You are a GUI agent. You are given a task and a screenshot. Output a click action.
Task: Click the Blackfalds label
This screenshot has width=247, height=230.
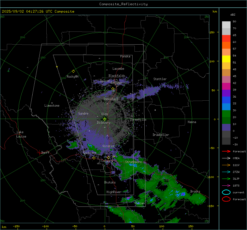coord(117,76)
